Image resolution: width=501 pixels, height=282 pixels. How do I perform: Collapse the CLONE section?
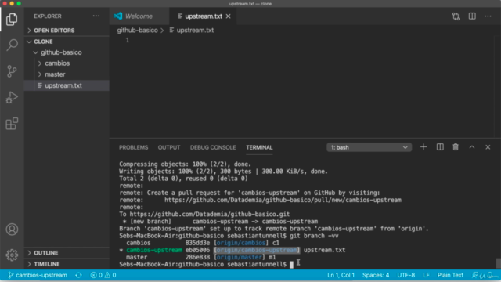tap(67, 42)
